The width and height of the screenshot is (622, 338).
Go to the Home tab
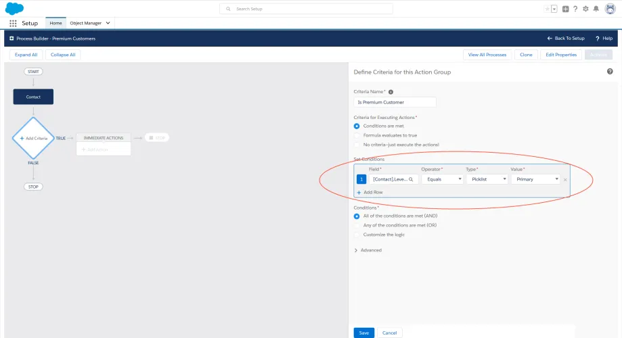[x=55, y=23]
